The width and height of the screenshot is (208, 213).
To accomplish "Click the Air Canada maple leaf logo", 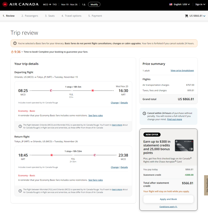I will (x=5, y=4).
